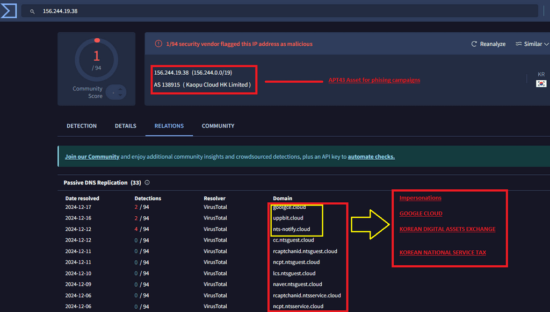Viewport: 550px width, 312px height.
Task: Open the rcaptchanid.ntsguest.cloud domain entry
Action: point(305,251)
